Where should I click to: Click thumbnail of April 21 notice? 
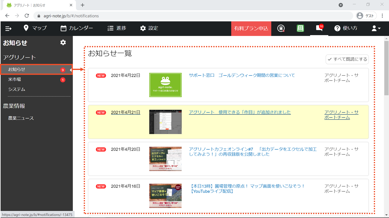(x=165, y=122)
